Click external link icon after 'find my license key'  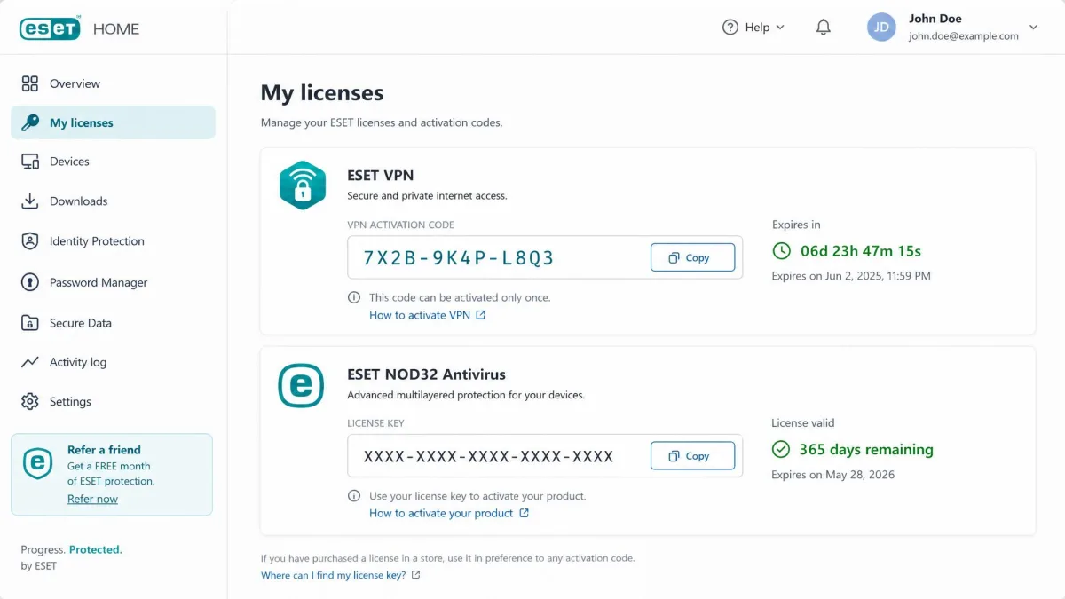[x=416, y=575]
